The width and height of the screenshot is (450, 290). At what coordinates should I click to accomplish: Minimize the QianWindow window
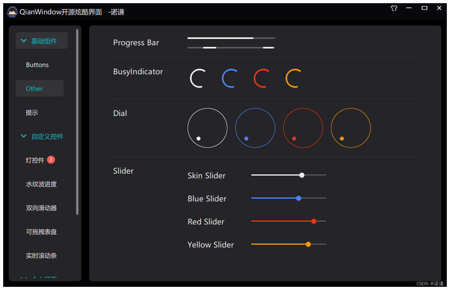pos(409,8)
